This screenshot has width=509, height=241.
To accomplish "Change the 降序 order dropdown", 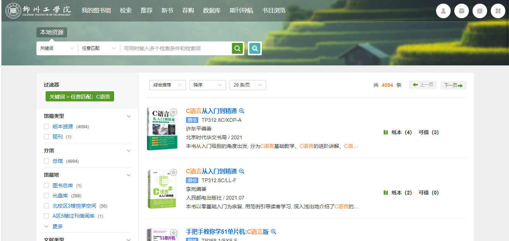I will 208,85.
